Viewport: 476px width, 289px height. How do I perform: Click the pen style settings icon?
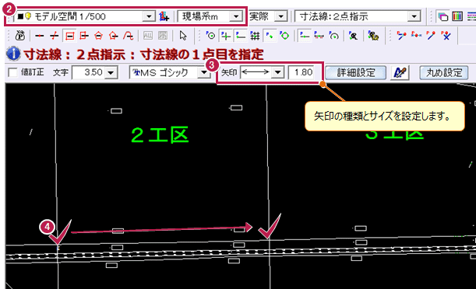pos(400,72)
